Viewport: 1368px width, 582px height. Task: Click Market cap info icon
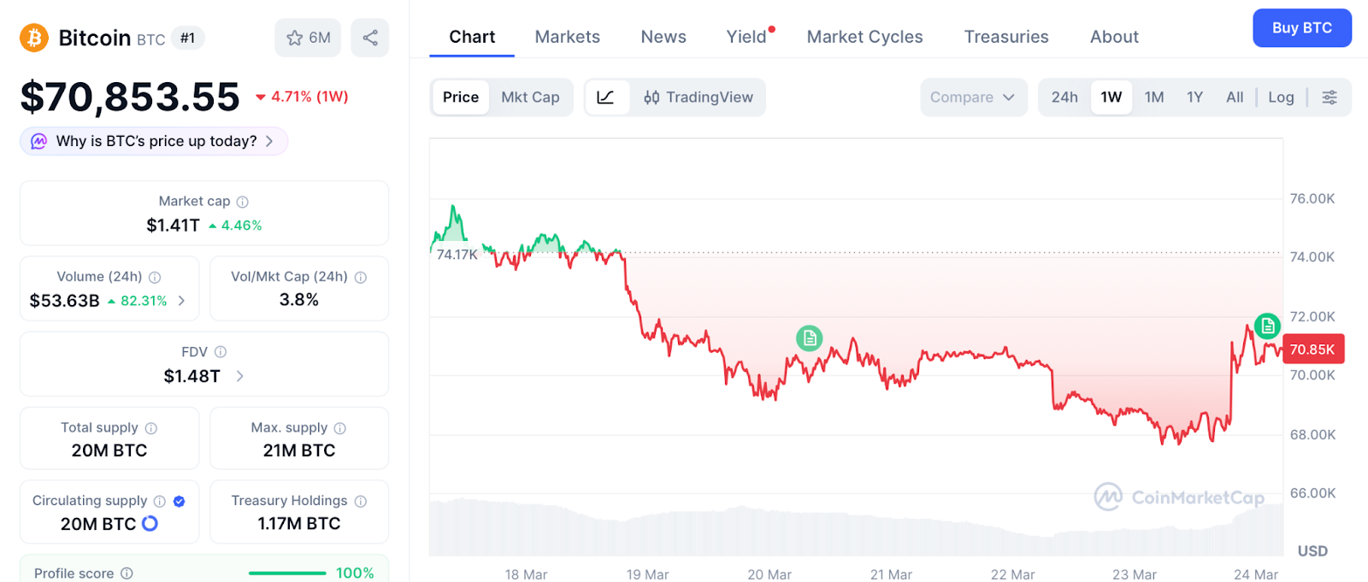coord(243,202)
